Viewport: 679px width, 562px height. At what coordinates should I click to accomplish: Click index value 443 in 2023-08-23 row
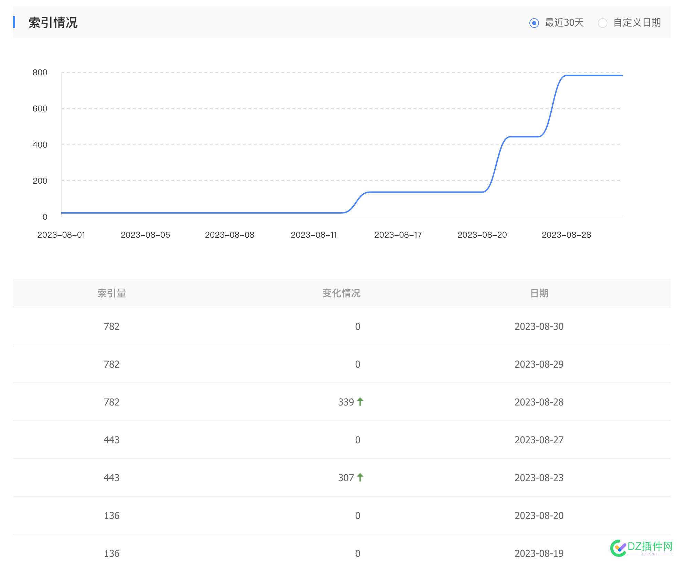point(112,478)
